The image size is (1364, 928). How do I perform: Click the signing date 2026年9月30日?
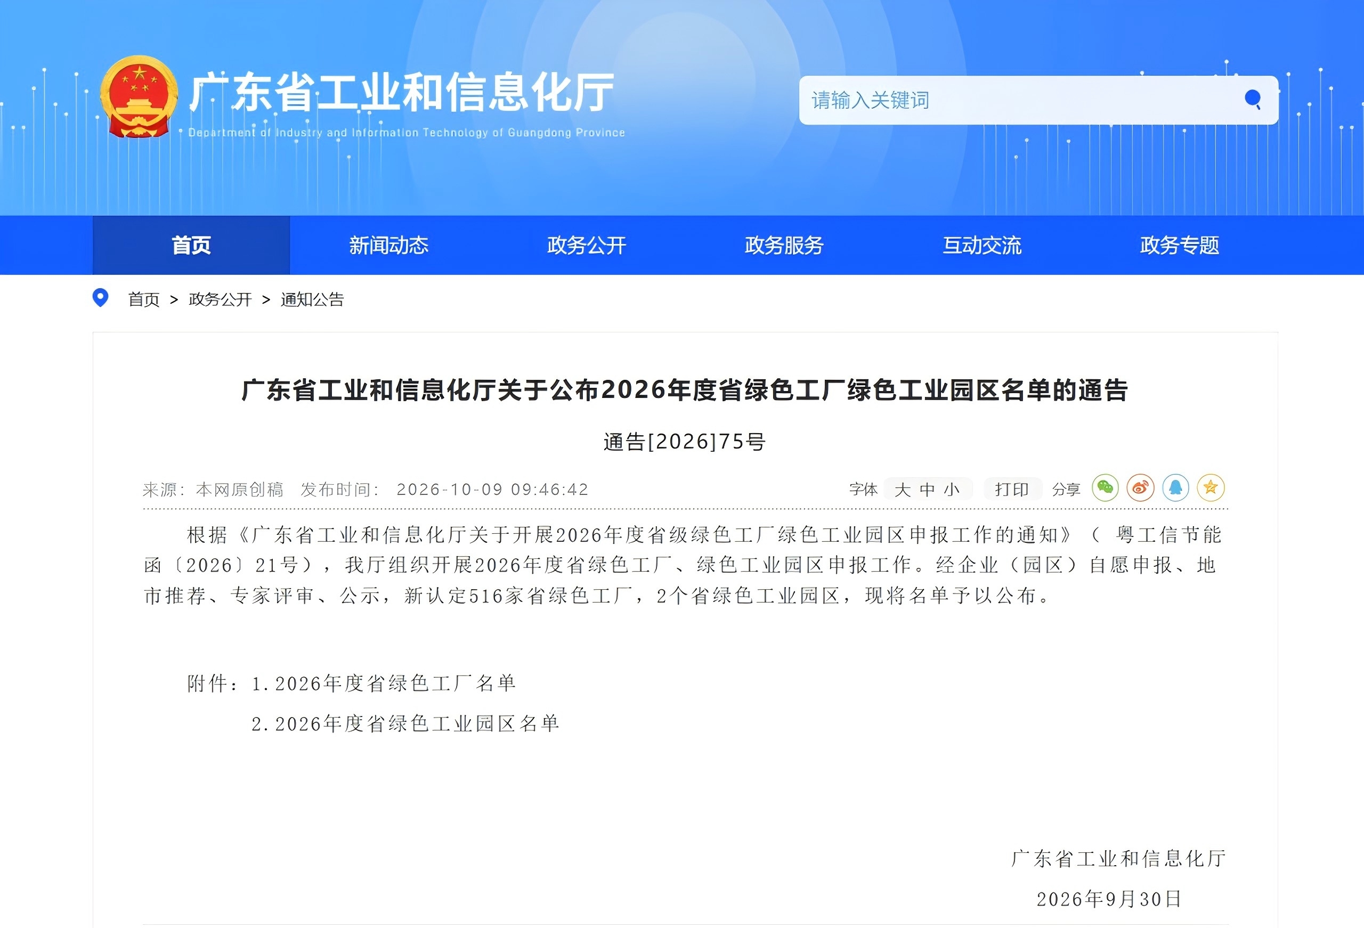[1109, 899]
